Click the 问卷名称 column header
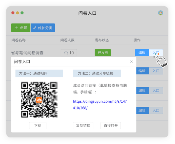The width and height of the screenshot is (175, 144). [x=18, y=40]
